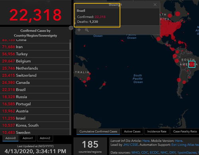Image resolution: width=199 pixels, height=155 pixels.
Task: Open the CDC data source link
Action: pyautogui.click(x=145, y=153)
